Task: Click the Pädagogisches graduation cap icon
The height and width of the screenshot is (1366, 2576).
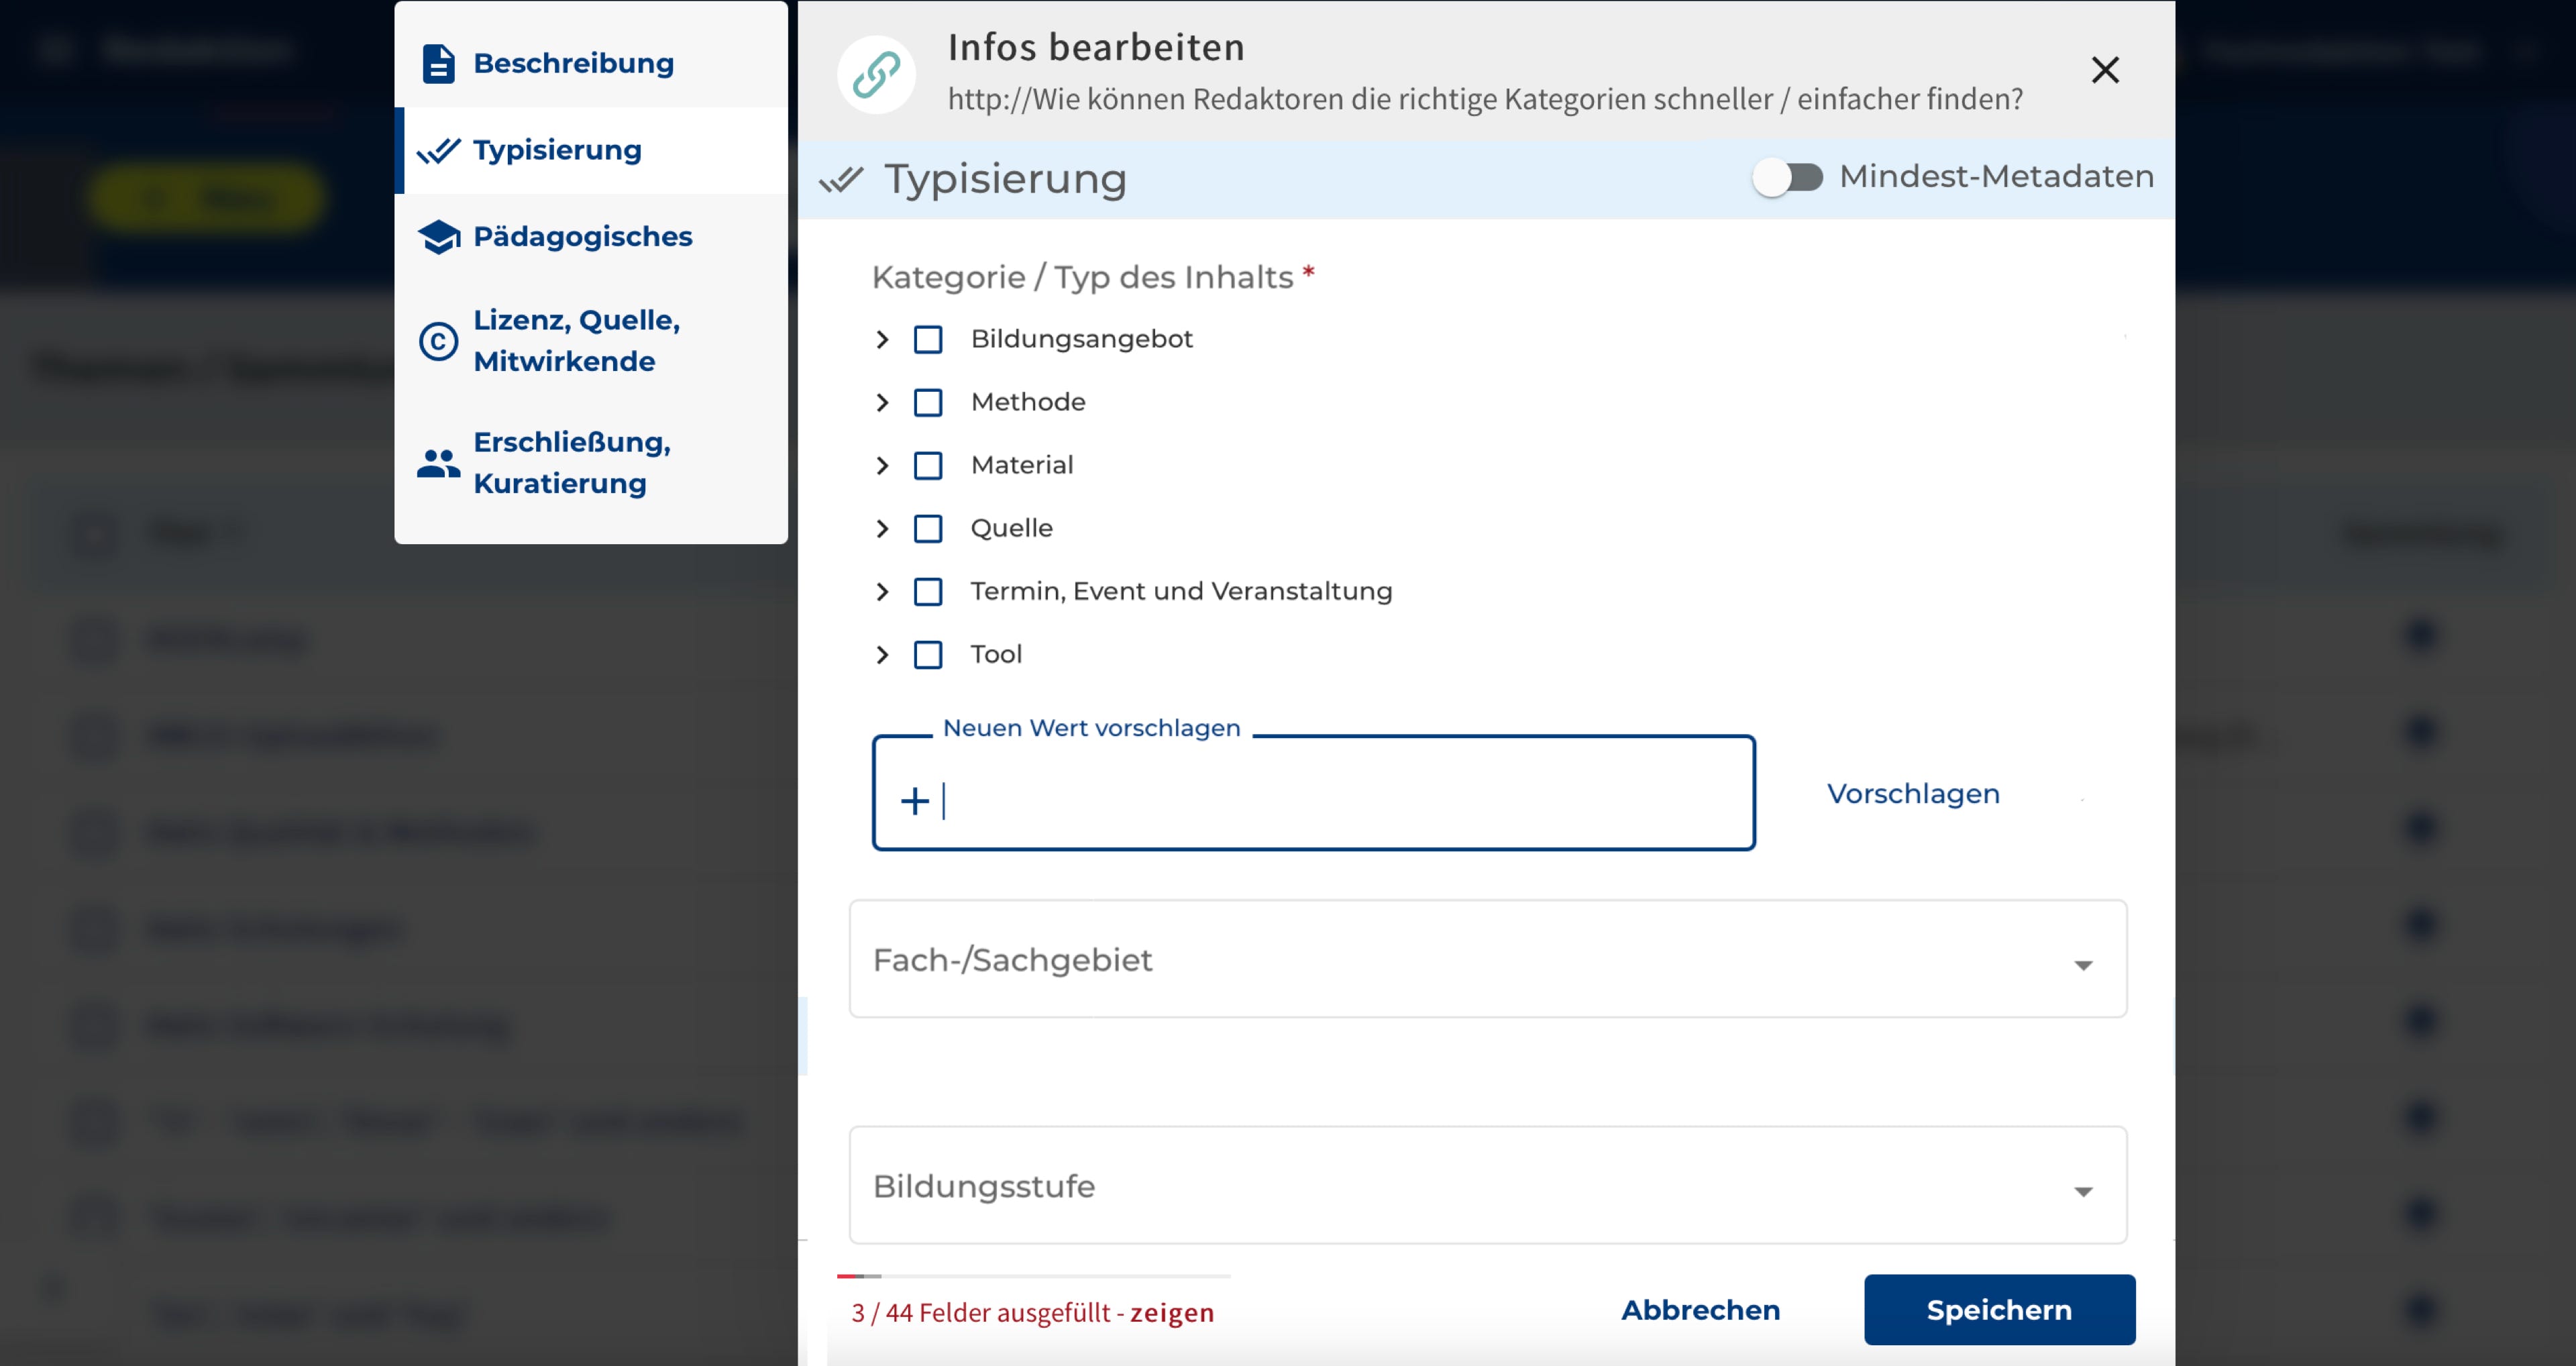Action: click(438, 237)
